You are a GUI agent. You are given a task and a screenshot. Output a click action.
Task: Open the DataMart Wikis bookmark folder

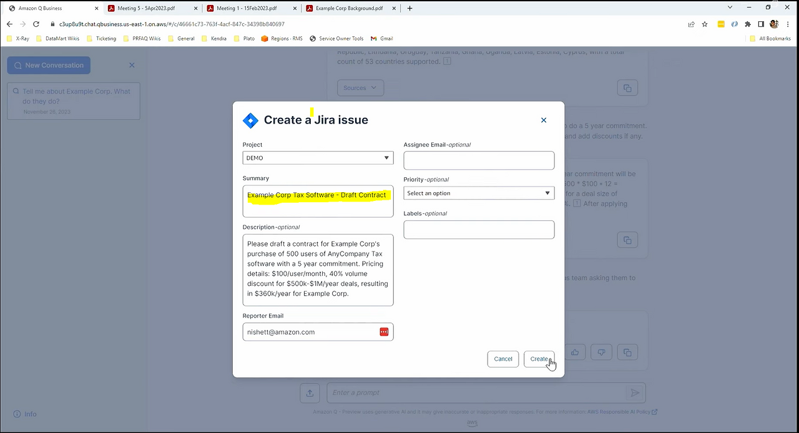click(57, 38)
